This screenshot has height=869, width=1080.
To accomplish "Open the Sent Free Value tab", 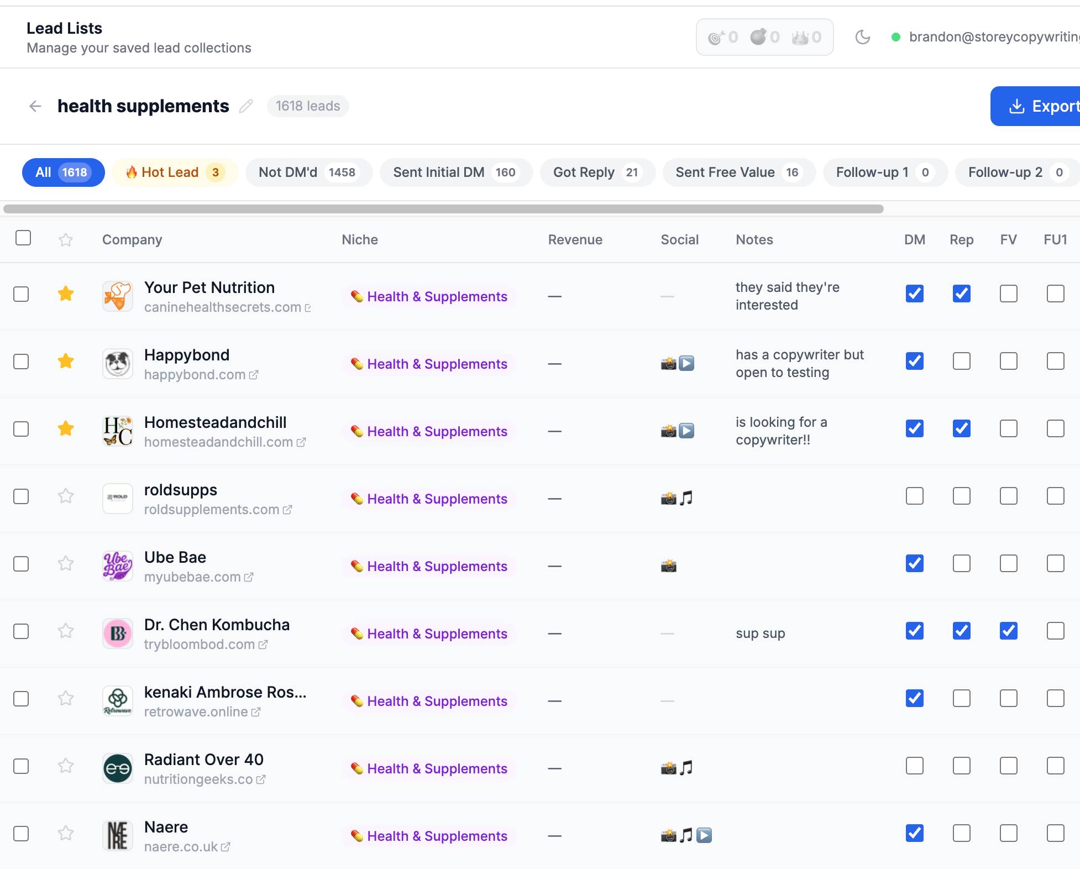I will [738, 172].
